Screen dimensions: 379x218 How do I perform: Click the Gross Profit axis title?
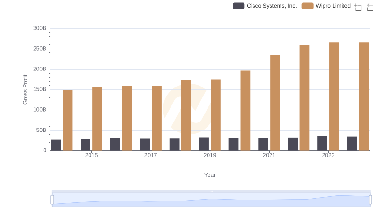coord(25,89)
